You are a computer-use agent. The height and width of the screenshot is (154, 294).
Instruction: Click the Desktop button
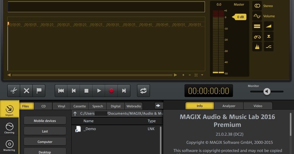tap(45, 151)
